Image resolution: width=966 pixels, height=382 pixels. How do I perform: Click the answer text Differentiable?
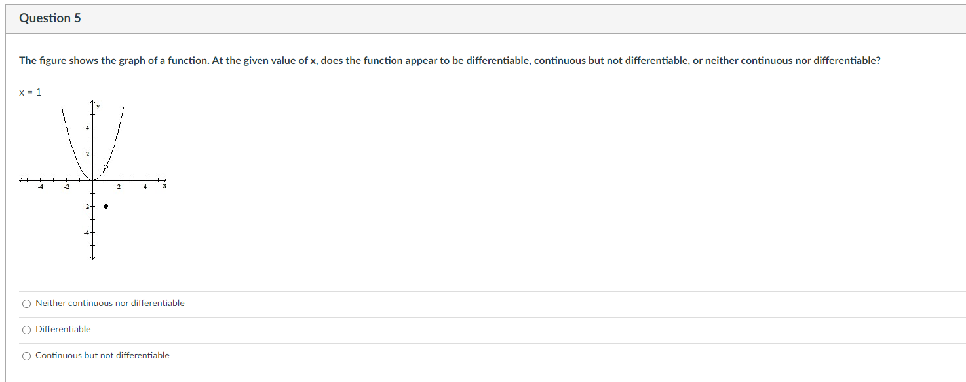[63, 329]
